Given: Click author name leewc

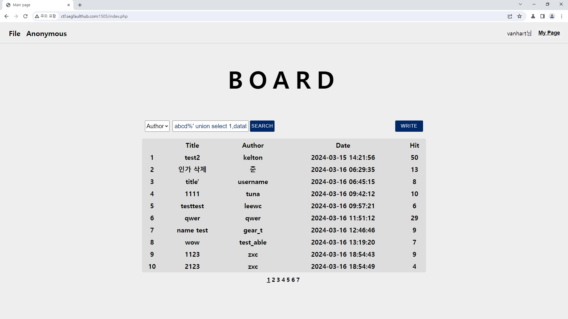Looking at the screenshot, I should (x=253, y=206).
